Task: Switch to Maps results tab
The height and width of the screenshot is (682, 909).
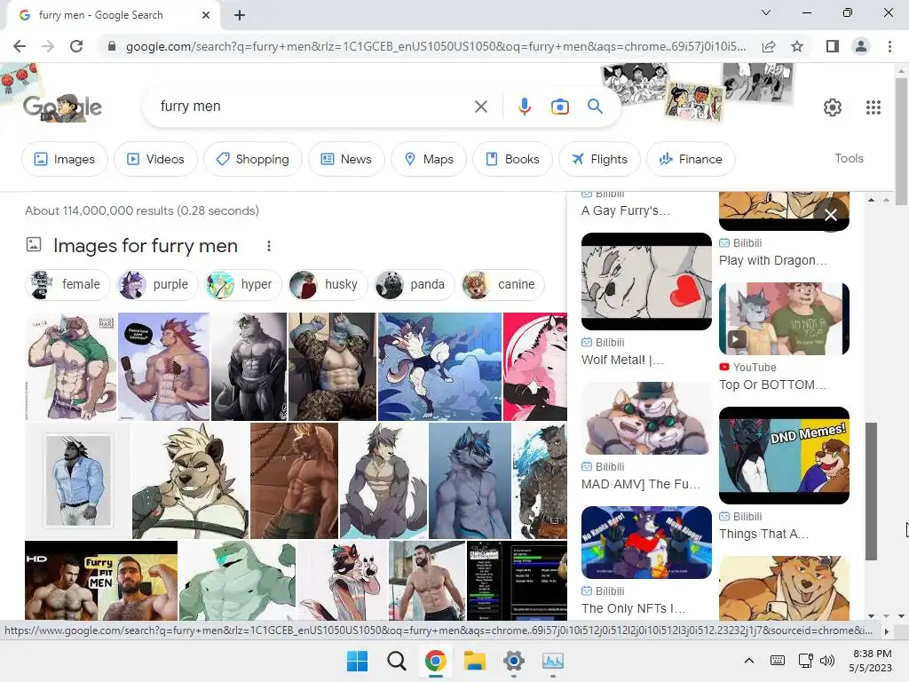Action: 429,159
